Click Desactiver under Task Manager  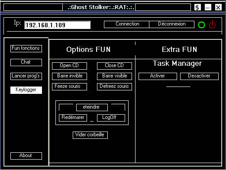coord(199,76)
